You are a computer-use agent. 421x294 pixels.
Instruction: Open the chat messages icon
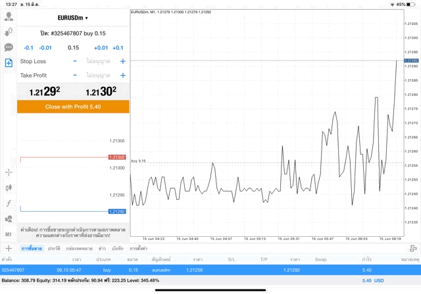pyautogui.click(x=9, y=47)
